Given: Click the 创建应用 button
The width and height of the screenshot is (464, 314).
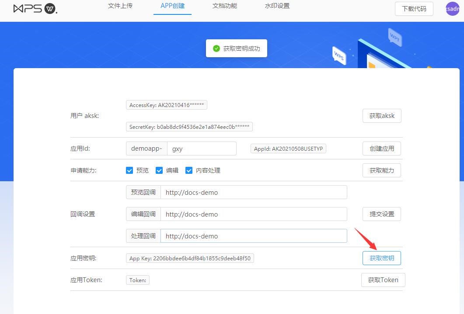Looking at the screenshot, I should pos(382,148).
